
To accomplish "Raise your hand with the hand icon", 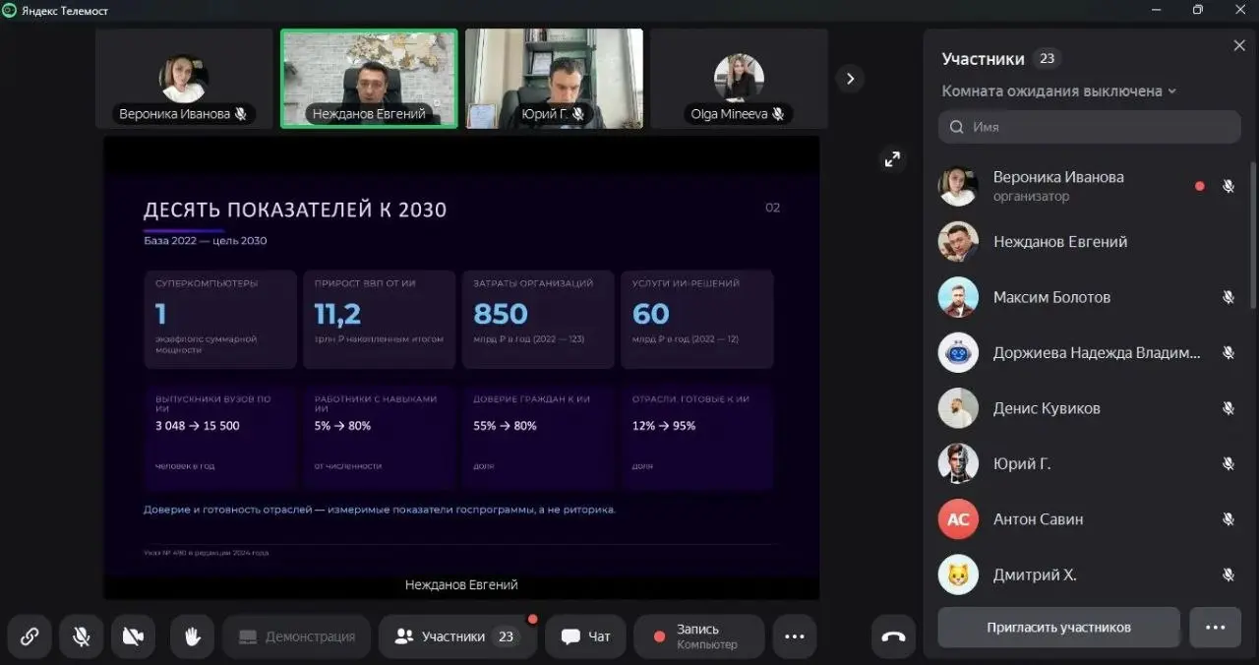I will point(192,636).
